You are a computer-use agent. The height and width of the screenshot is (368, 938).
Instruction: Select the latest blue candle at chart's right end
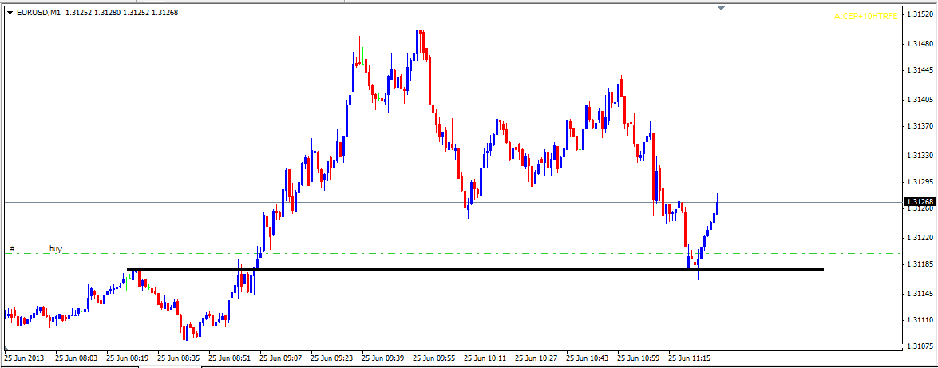(718, 206)
